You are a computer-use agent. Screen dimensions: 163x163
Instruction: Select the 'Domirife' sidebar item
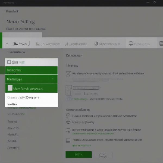click(x=13, y=148)
